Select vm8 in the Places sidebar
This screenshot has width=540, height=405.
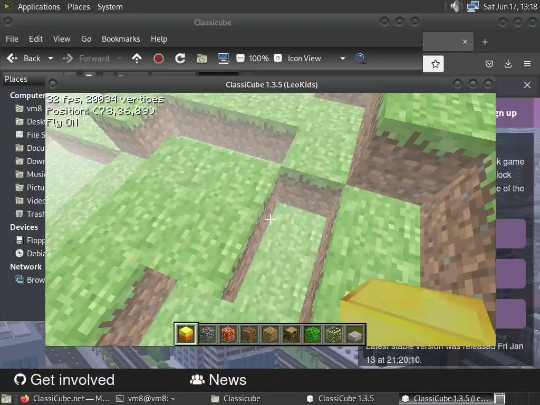(28, 109)
